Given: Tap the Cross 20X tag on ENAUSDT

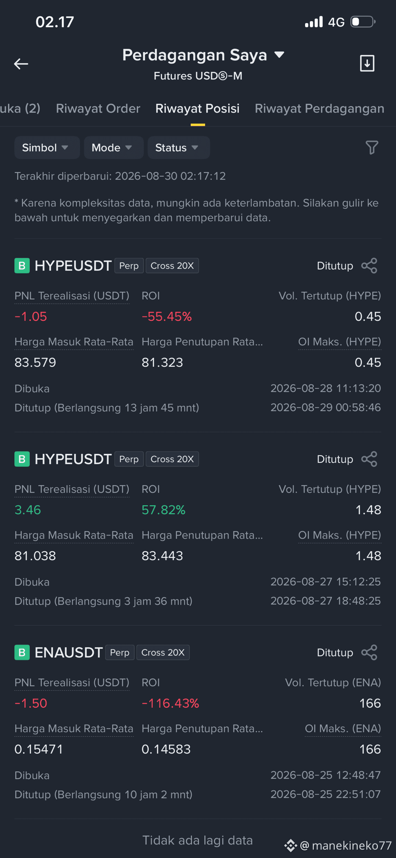Looking at the screenshot, I should click(163, 653).
